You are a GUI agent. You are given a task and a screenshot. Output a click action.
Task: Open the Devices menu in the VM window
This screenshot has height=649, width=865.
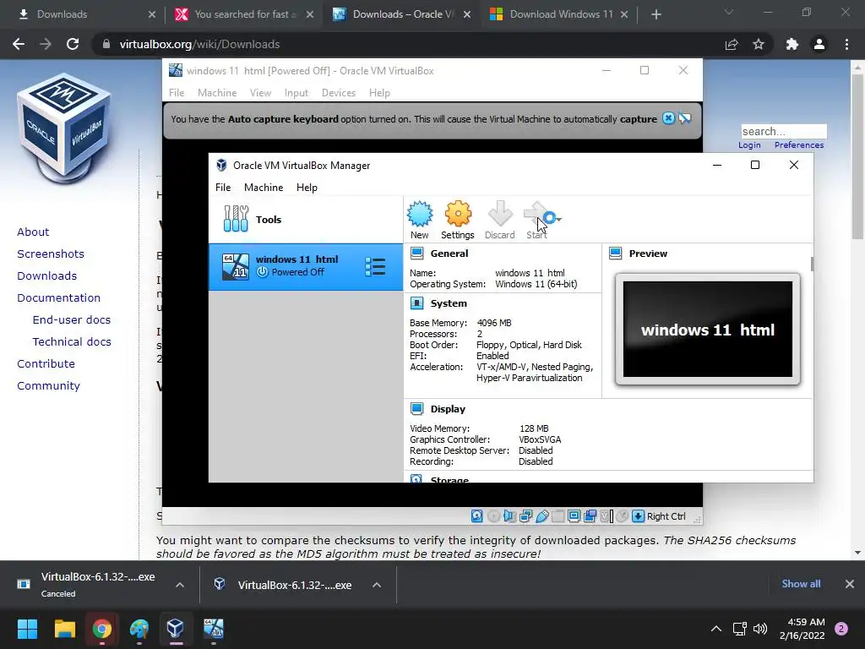[339, 93]
